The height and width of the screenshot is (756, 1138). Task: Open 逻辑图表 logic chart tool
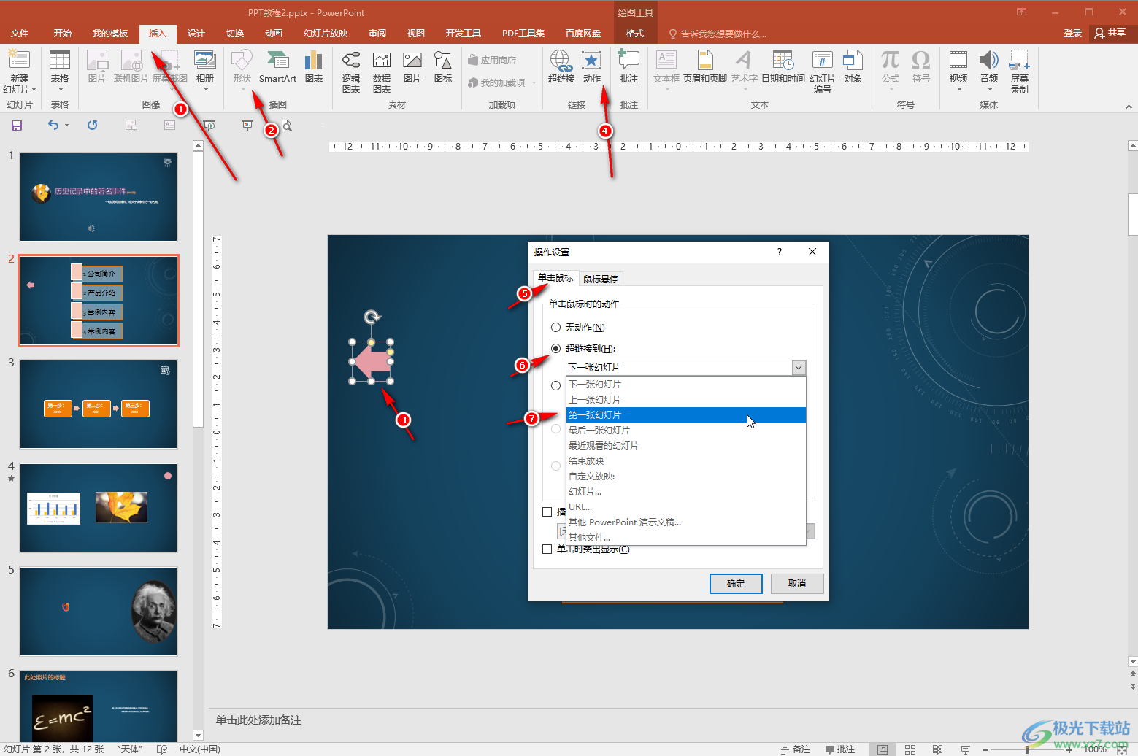[x=351, y=72]
